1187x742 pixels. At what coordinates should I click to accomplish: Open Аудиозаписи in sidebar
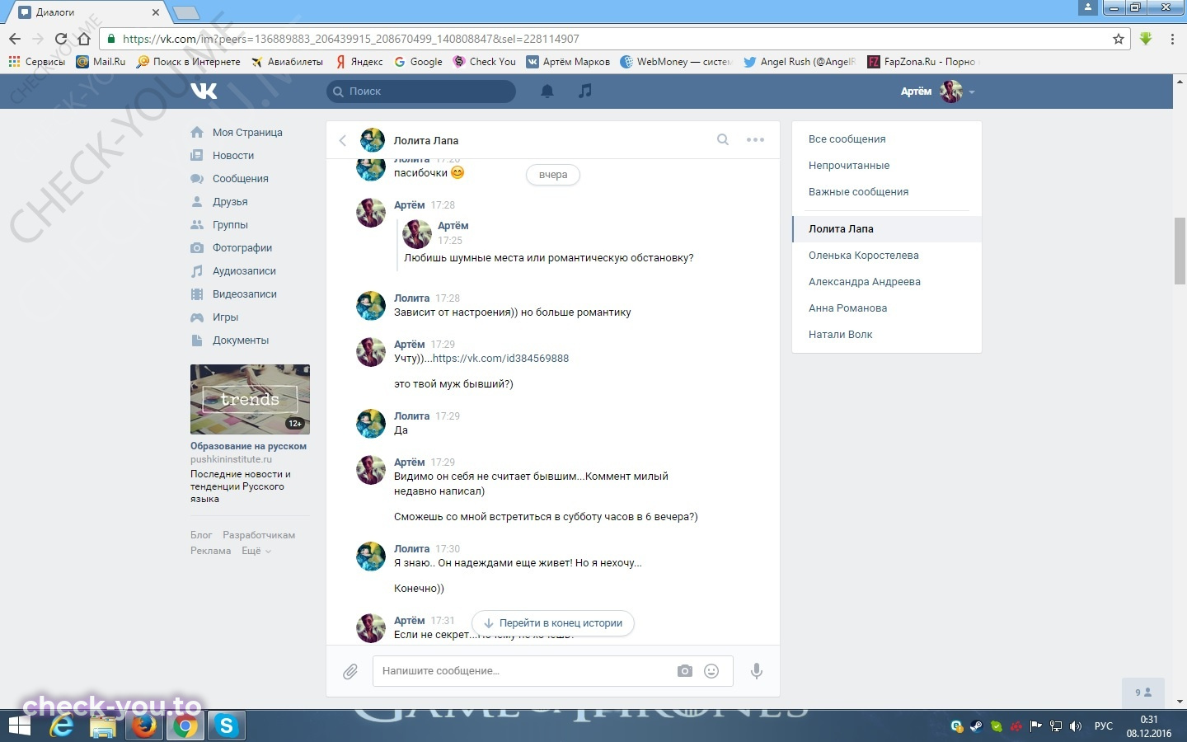244,270
